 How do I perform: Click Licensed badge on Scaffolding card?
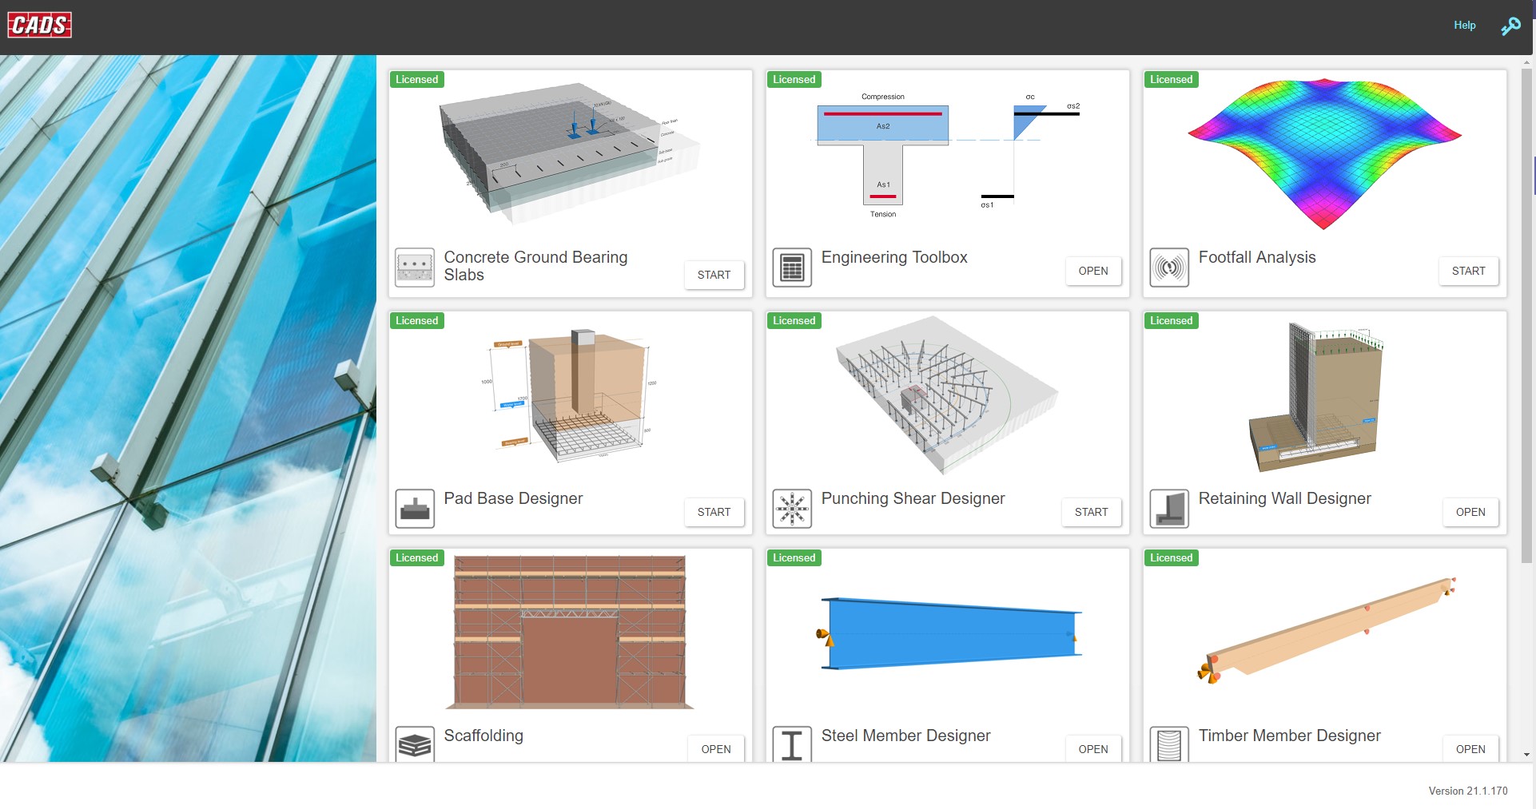(417, 557)
